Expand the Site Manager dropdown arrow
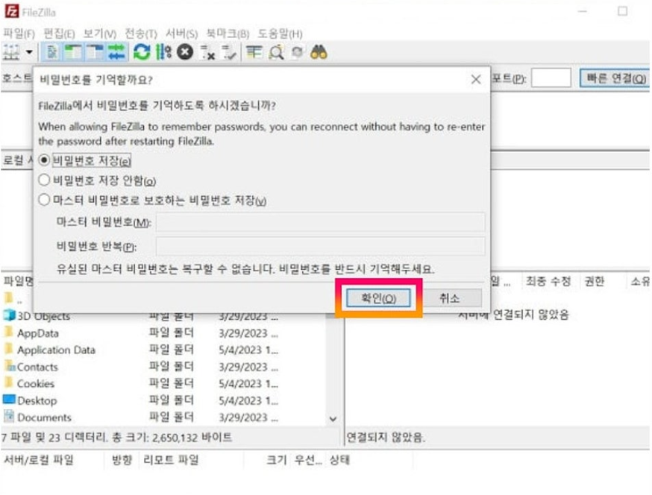This screenshot has width=652, height=495. [x=29, y=52]
